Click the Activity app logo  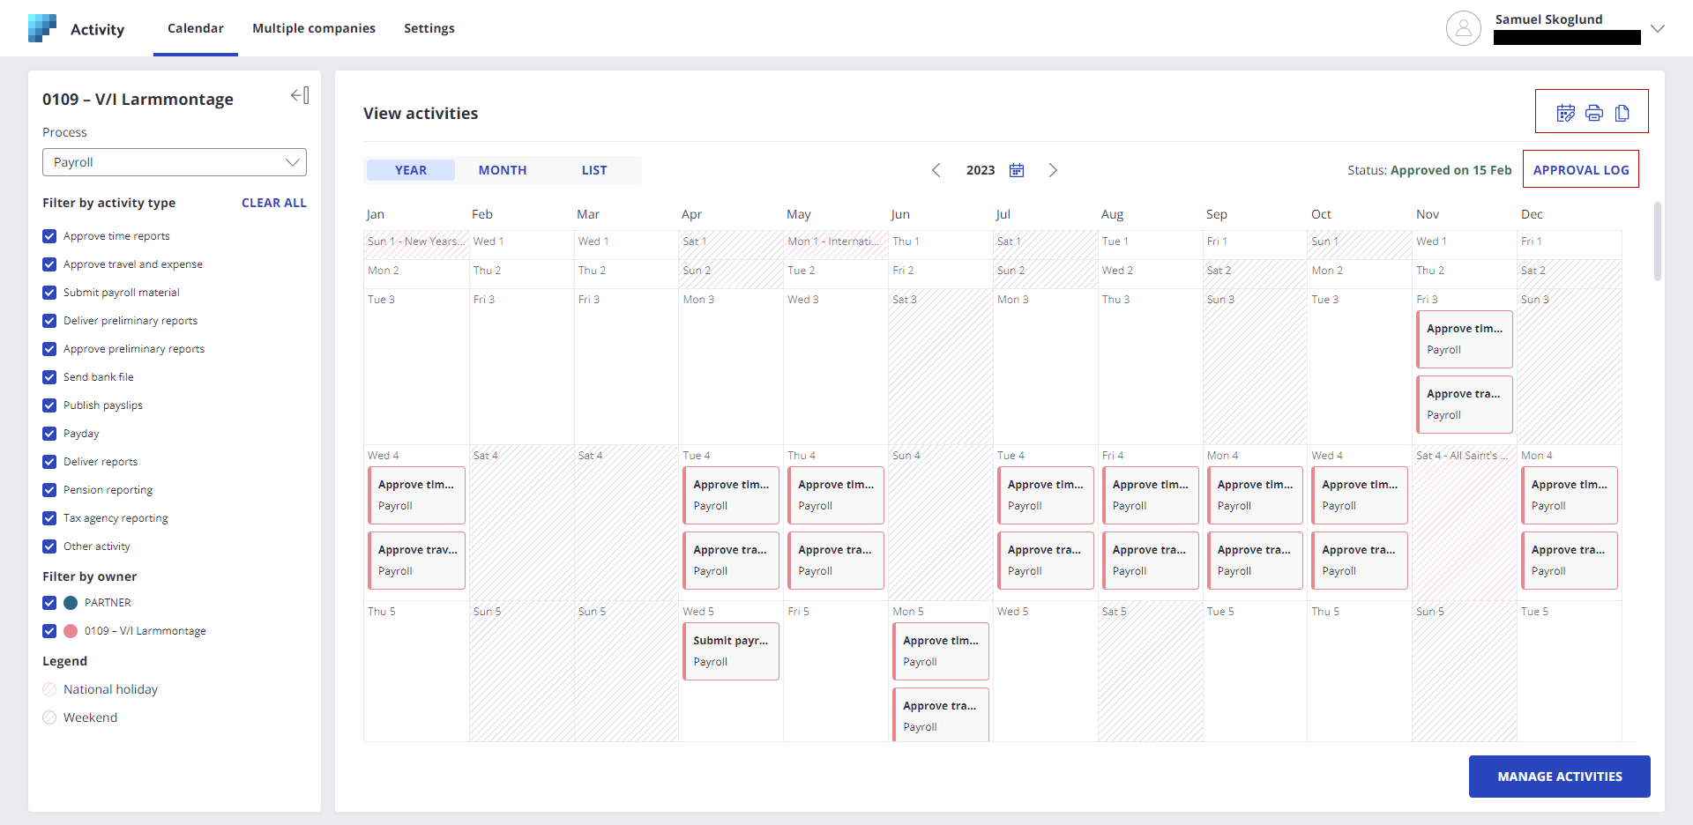(42, 28)
